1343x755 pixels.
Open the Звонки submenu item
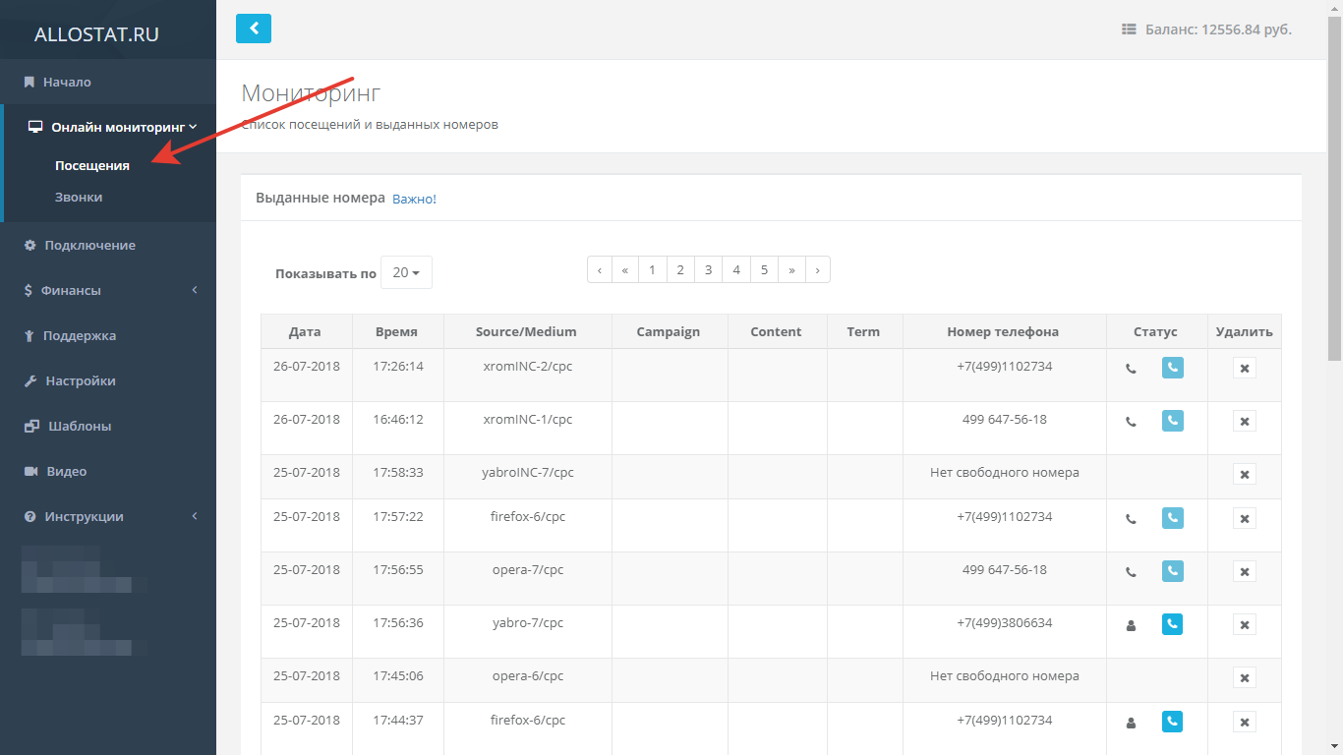pyautogui.click(x=79, y=197)
